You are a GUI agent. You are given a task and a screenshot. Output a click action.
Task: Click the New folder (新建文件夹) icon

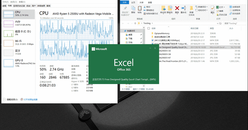click(x=191, y=8)
